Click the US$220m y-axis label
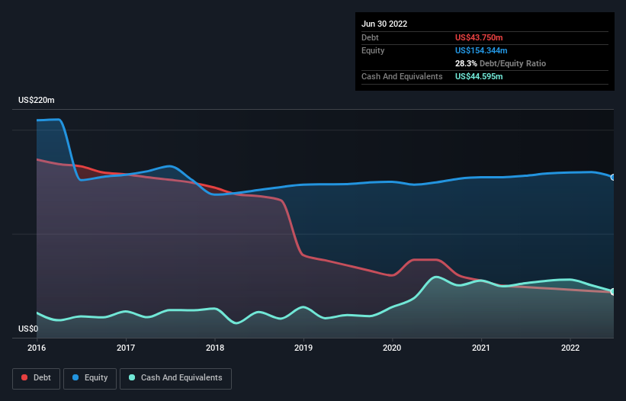The width and height of the screenshot is (626, 401). pos(37,100)
